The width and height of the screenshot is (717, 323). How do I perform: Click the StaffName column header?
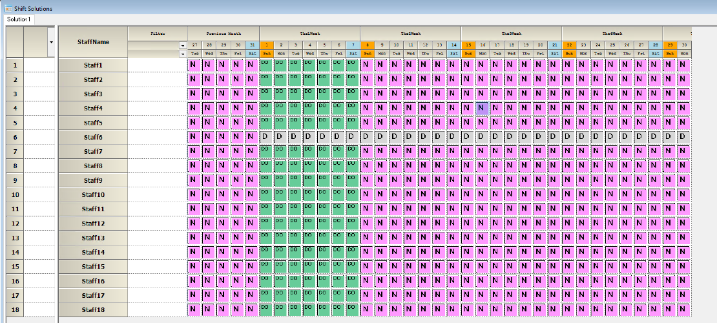coord(93,42)
